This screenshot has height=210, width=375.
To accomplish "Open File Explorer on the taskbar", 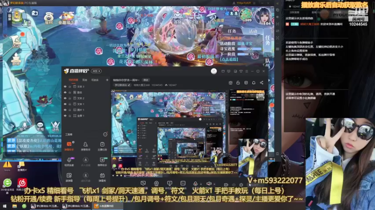I will (15, 206).
